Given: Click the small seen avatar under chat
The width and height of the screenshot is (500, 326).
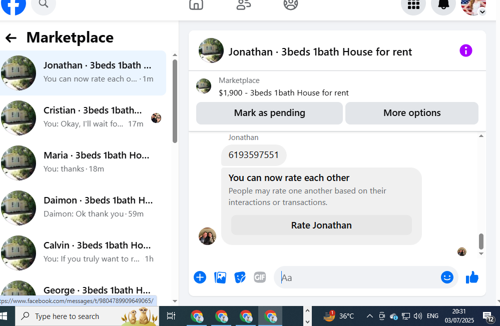Looking at the screenshot, I should click(x=462, y=251).
